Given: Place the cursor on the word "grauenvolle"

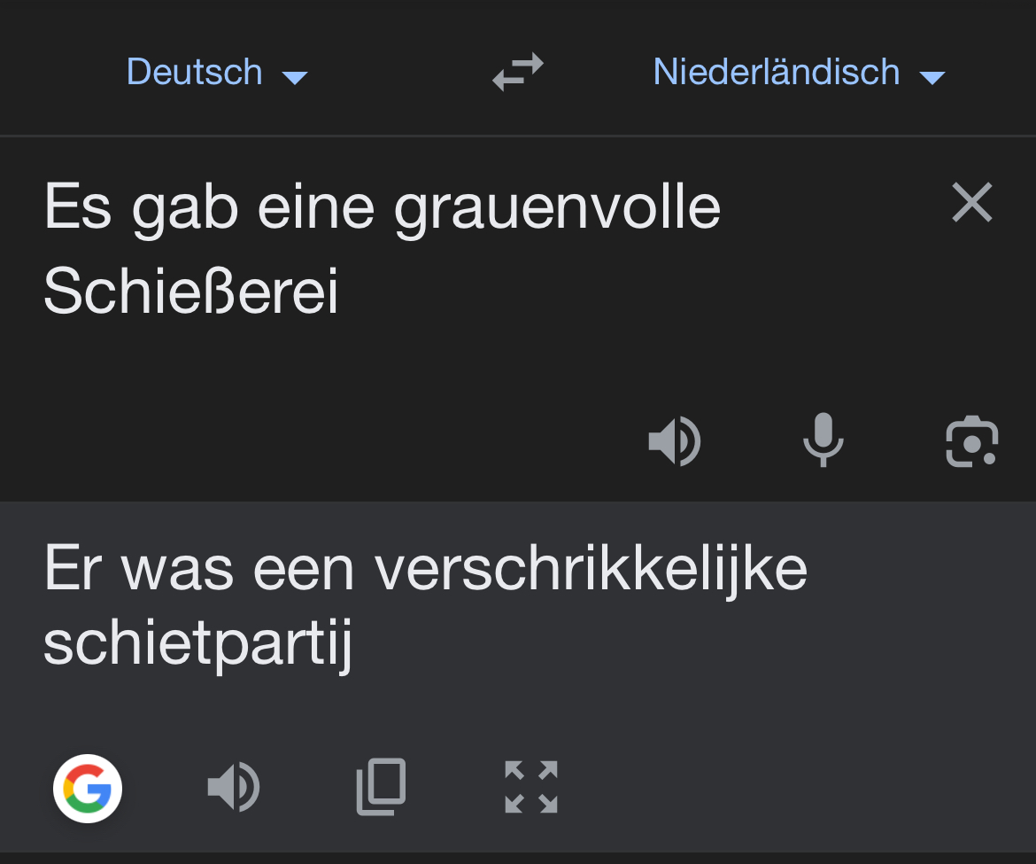Looking at the screenshot, I should point(557,209).
